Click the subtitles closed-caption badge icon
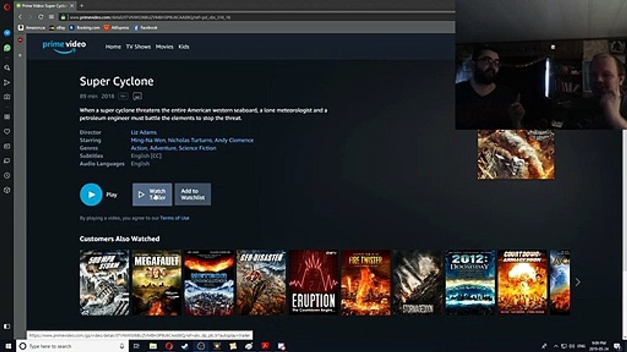The width and height of the screenshot is (627, 352). [x=137, y=96]
